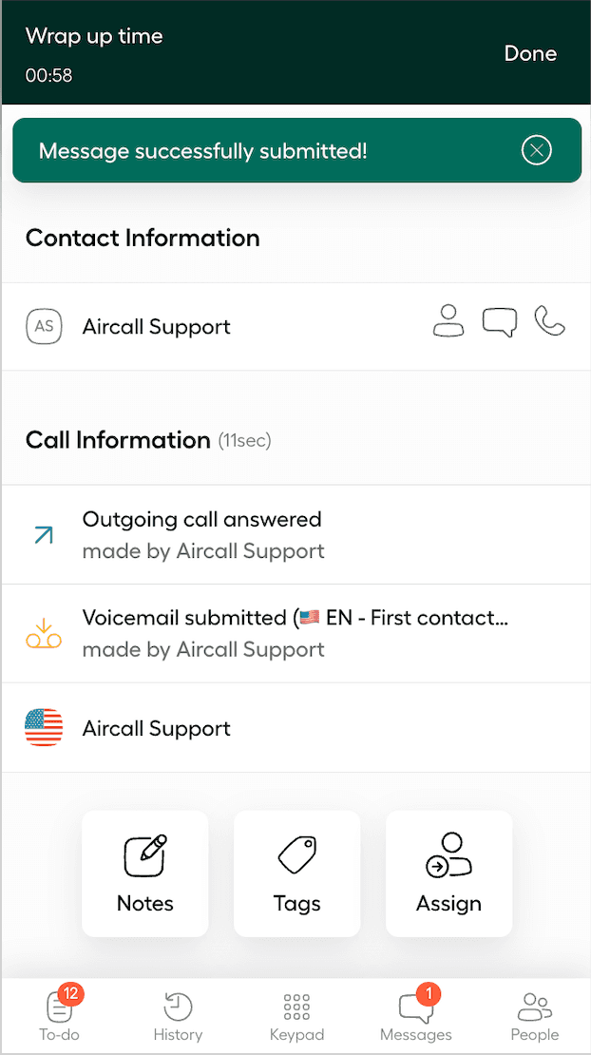Select the Outgoing call answered entry

[202, 520]
